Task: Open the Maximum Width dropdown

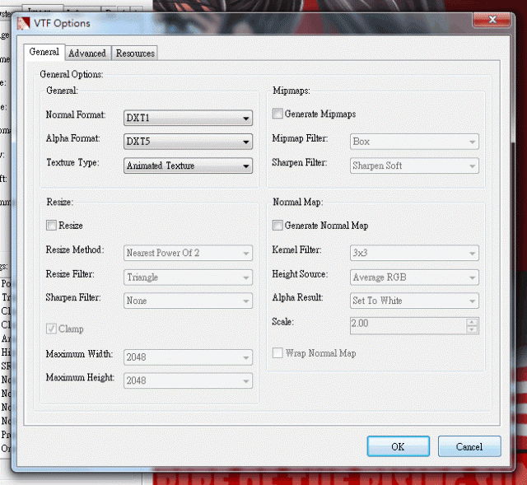Action: [x=188, y=357]
